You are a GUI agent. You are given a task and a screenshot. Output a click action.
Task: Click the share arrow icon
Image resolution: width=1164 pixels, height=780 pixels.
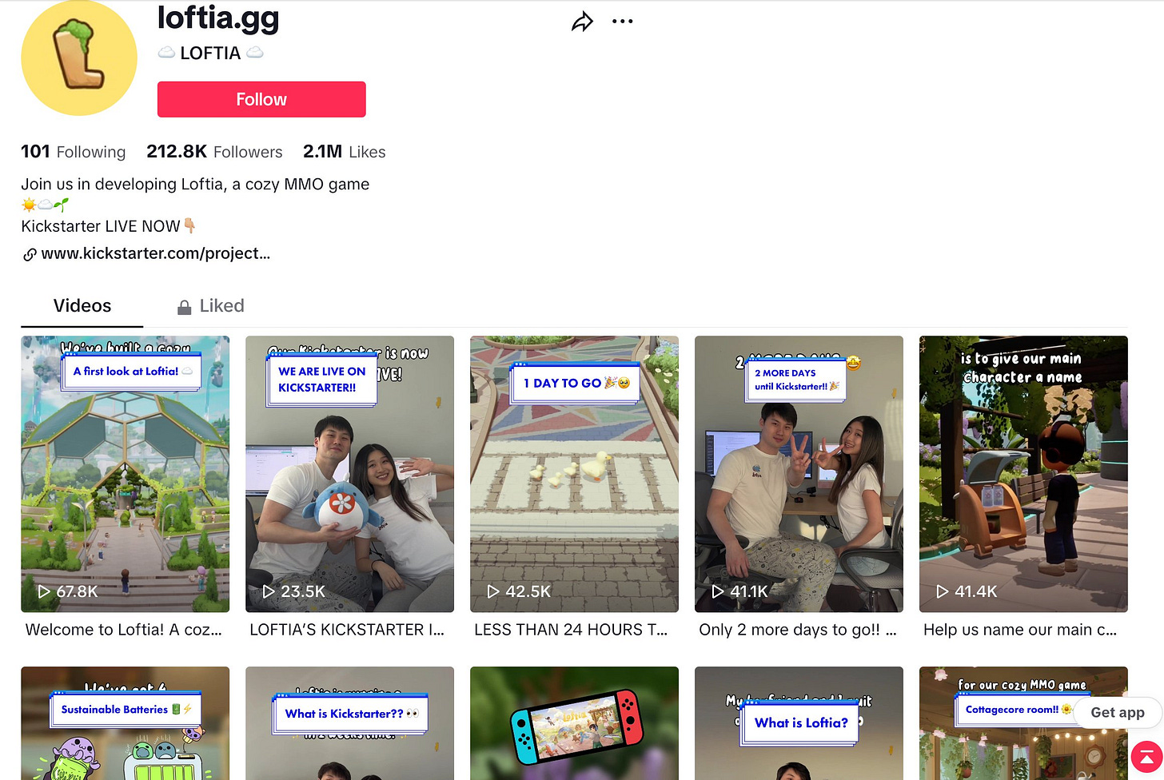click(x=582, y=22)
